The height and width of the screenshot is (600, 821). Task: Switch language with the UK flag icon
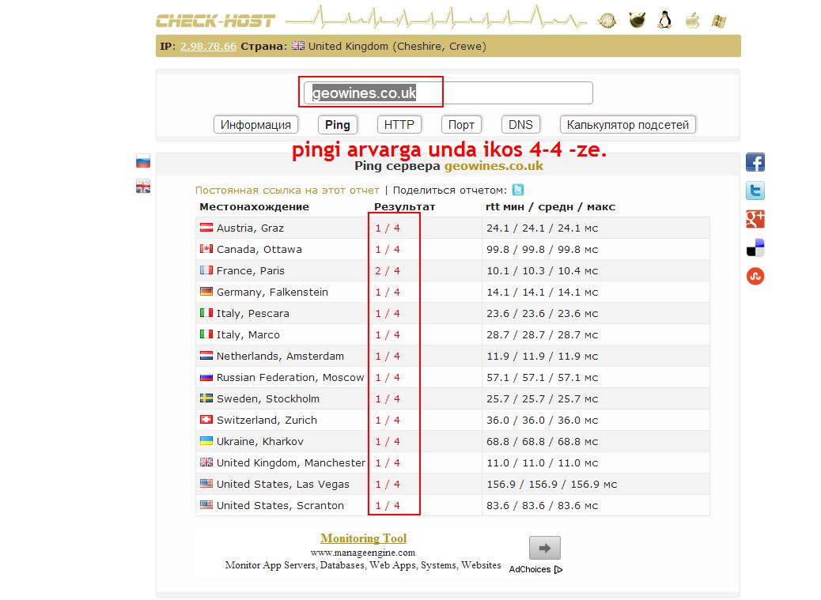(143, 187)
